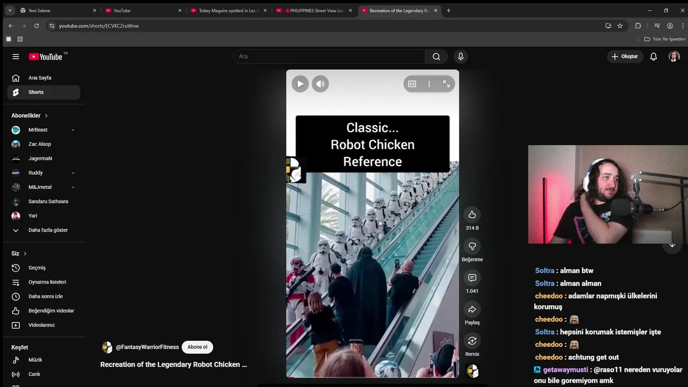The image size is (688, 387).
Task: Switch to Tobey Maguire spotted tab
Action: [228, 11]
